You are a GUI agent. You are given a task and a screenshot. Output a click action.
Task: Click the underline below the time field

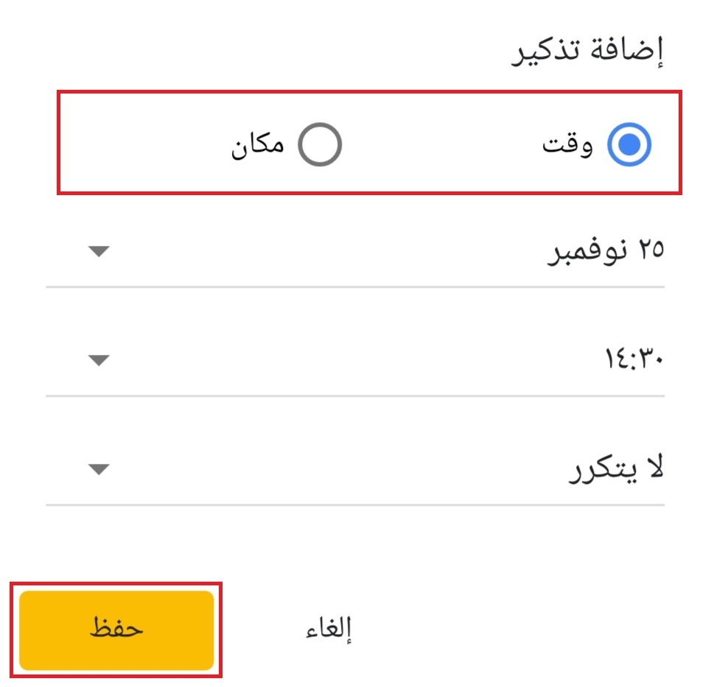pyautogui.click(x=355, y=395)
